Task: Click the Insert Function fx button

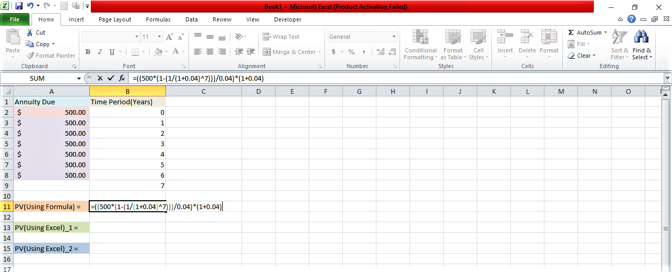Action: [122, 78]
